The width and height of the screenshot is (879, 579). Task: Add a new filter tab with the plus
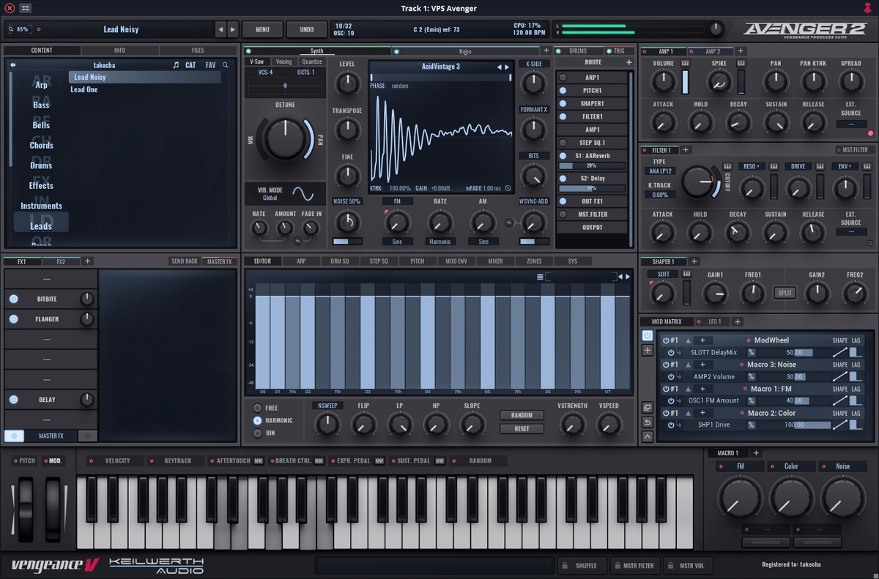click(x=686, y=150)
